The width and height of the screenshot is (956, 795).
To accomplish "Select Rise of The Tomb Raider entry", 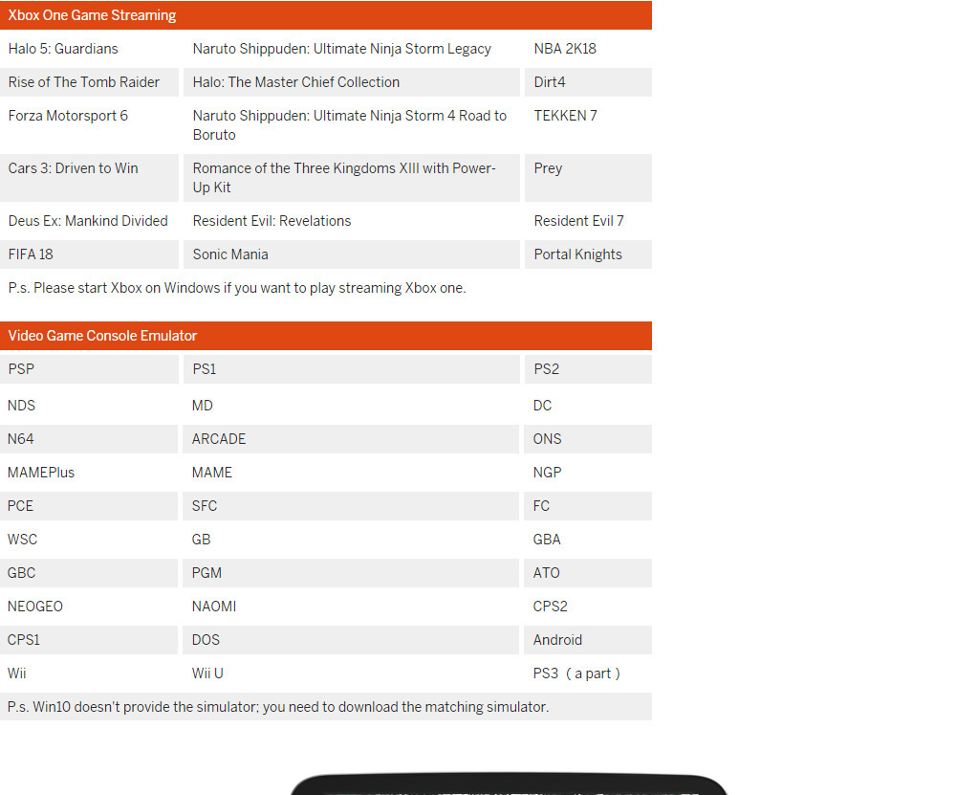I will coord(84,82).
